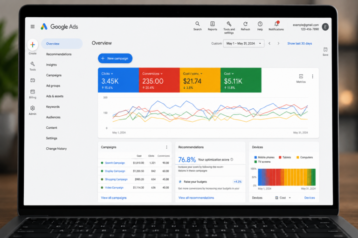Open the Display Campaign link
The height and width of the screenshot is (238, 358).
(x=115, y=171)
